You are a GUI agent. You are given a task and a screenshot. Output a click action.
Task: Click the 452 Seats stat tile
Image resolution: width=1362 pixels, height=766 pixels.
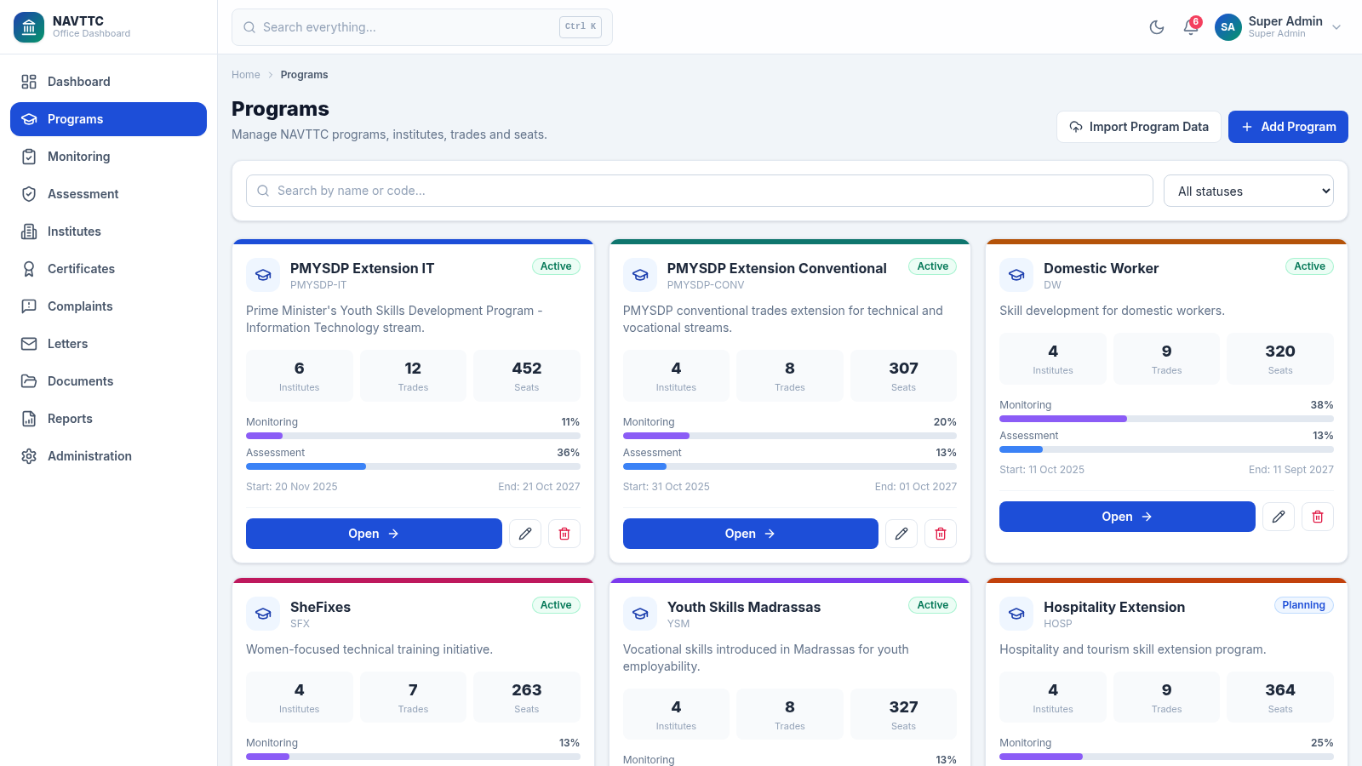tap(527, 375)
